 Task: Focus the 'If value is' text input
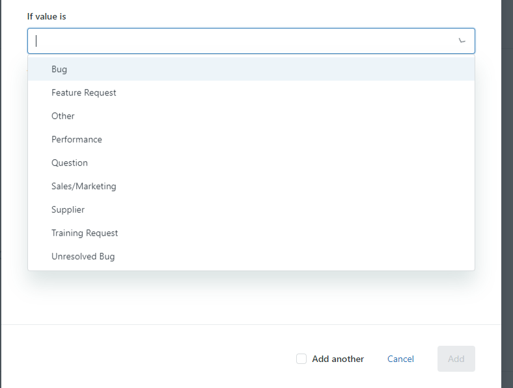point(241,41)
